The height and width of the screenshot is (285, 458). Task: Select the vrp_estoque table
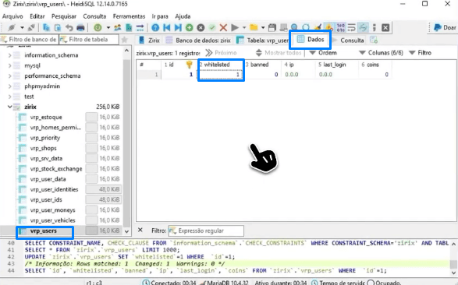coord(46,117)
